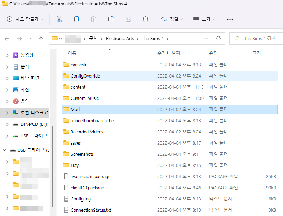Go back with the left arrow
Image resolution: width=283 pixels, height=216 pixels.
(7, 39)
